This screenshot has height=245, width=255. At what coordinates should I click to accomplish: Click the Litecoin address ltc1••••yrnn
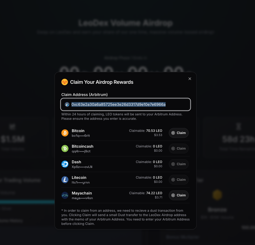point(81,183)
